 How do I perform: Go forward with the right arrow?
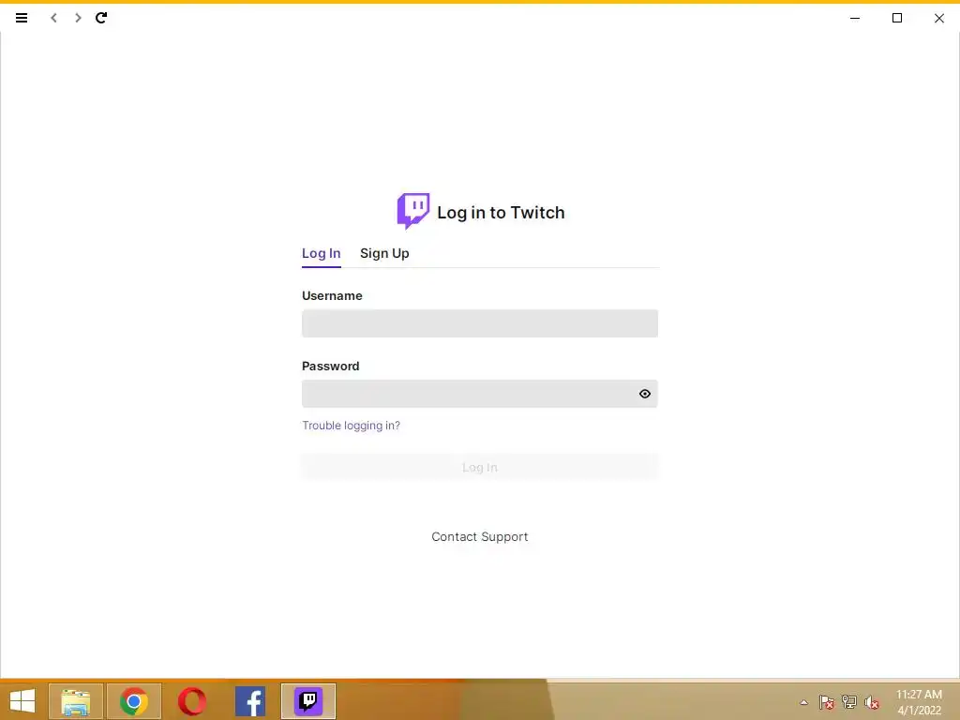tap(78, 18)
